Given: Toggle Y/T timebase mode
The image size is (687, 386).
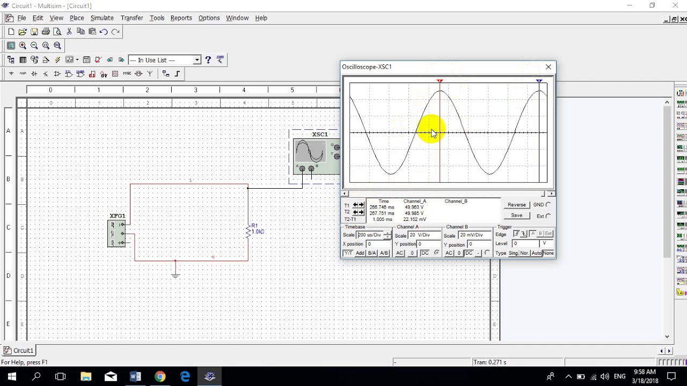Looking at the screenshot, I should 348,253.
